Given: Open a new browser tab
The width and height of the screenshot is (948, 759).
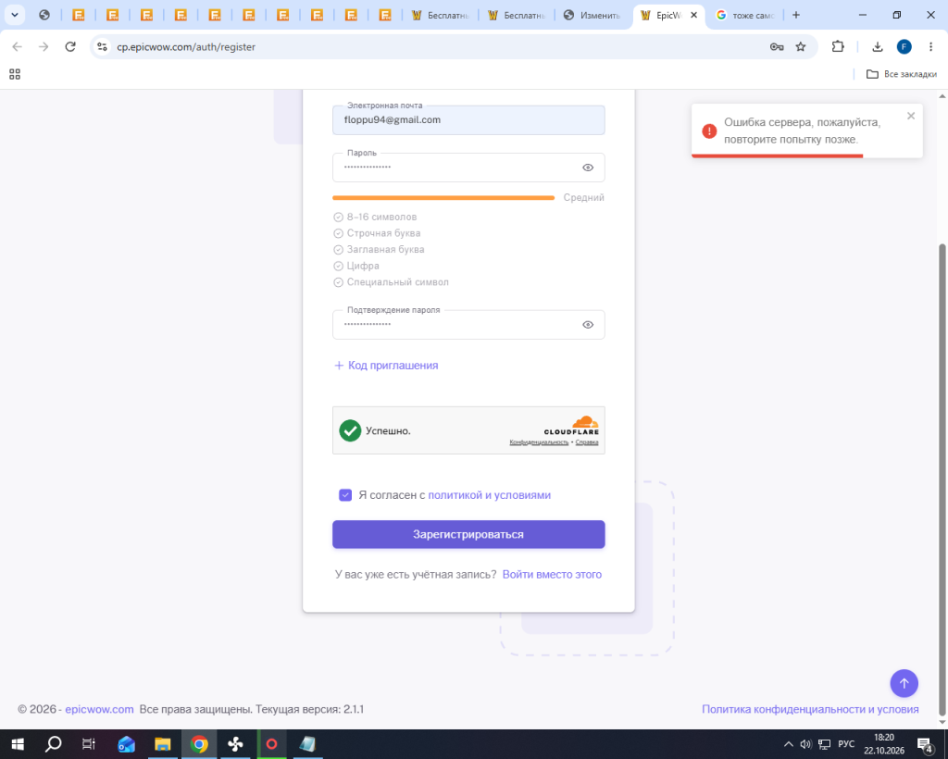Looking at the screenshot, I should pos(796,15).
